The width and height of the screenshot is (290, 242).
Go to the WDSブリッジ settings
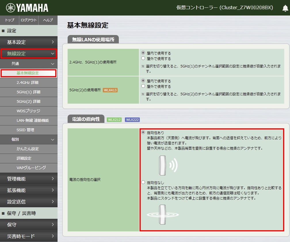28,111
